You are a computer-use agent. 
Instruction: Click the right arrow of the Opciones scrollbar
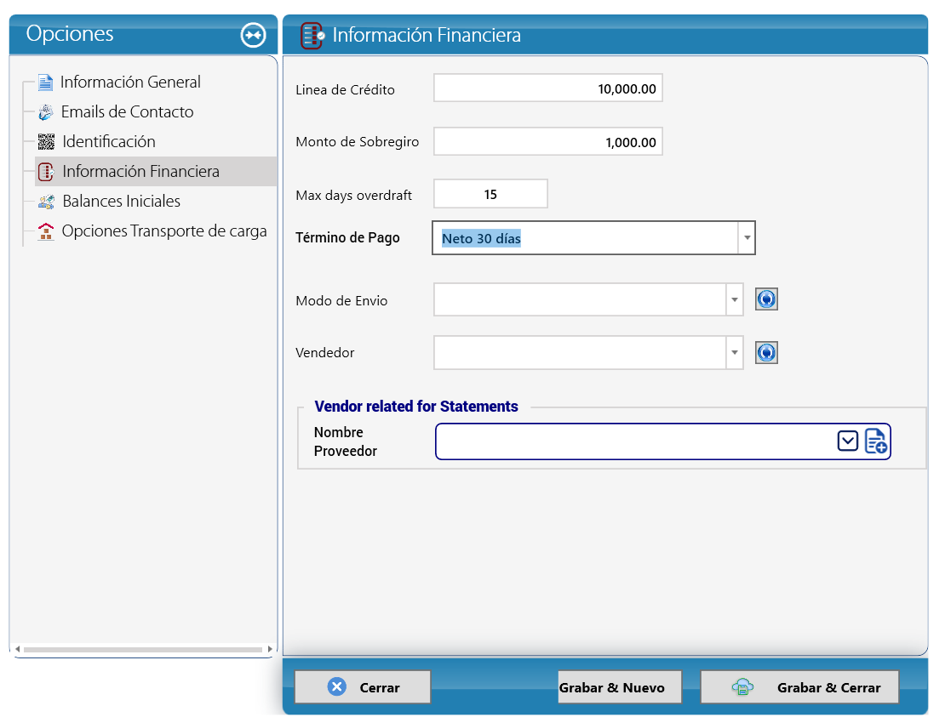click(x=269, y=649)
